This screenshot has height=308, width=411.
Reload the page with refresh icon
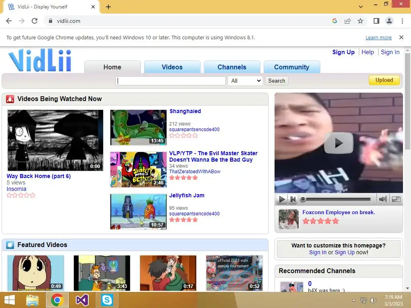click(35, 21)
